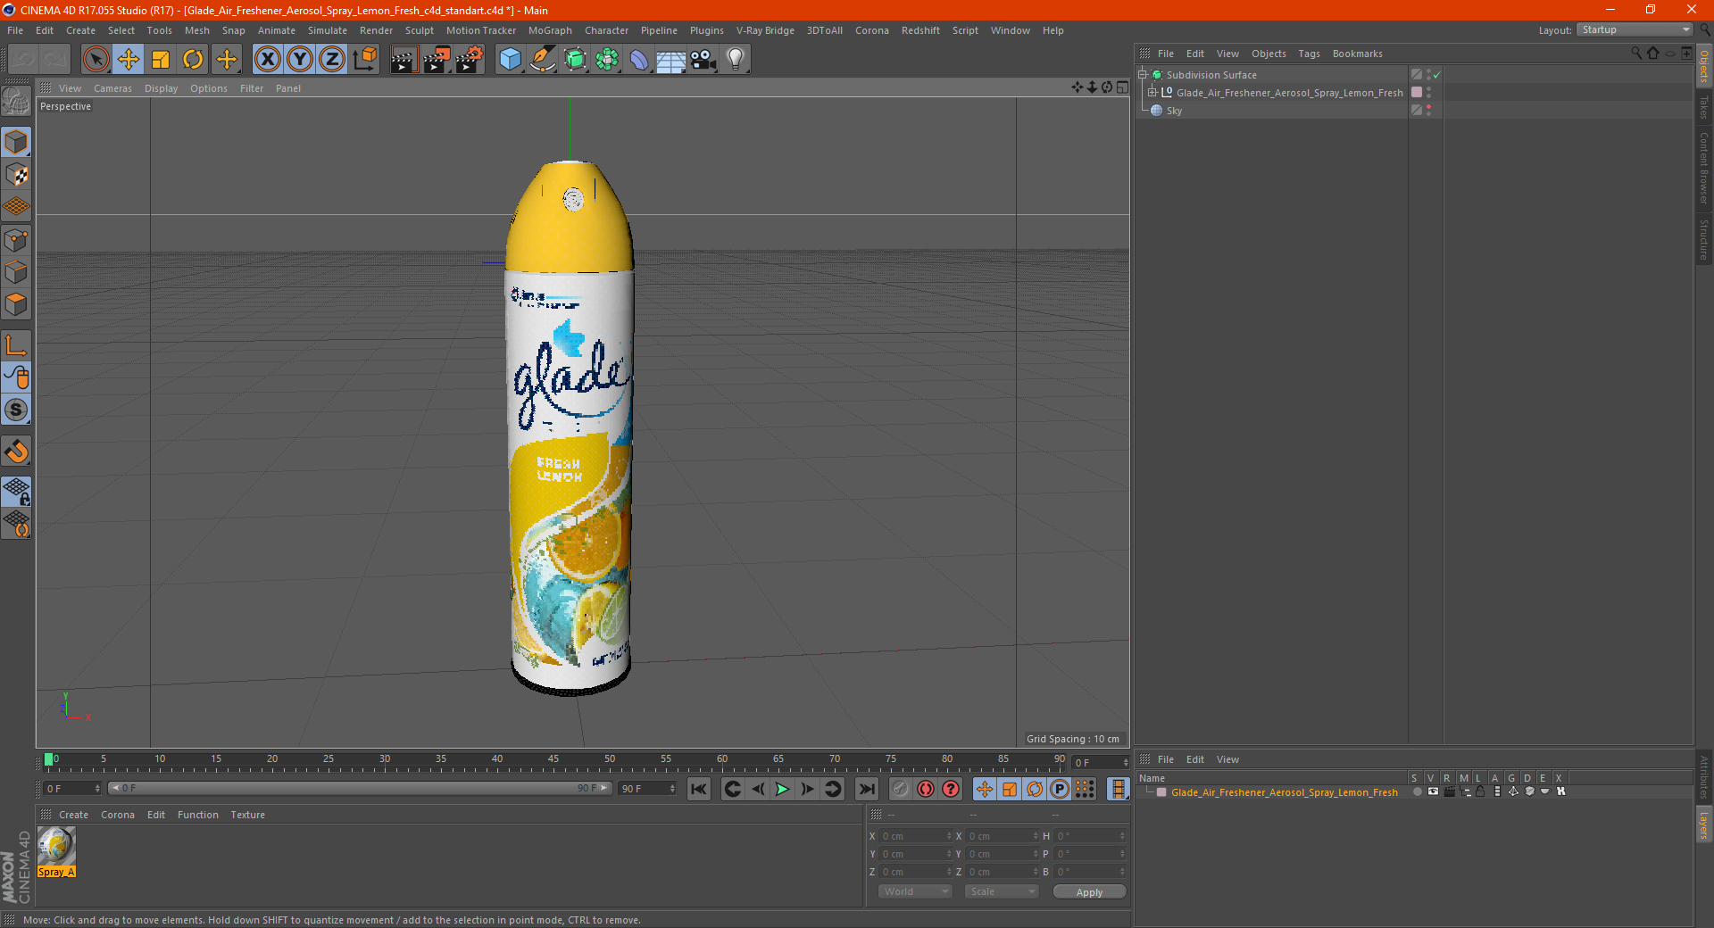Undo the last action
Screen dimensions: 1714x928
(24, 60)
